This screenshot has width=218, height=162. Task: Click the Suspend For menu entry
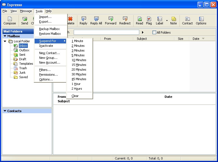(50, 41)
